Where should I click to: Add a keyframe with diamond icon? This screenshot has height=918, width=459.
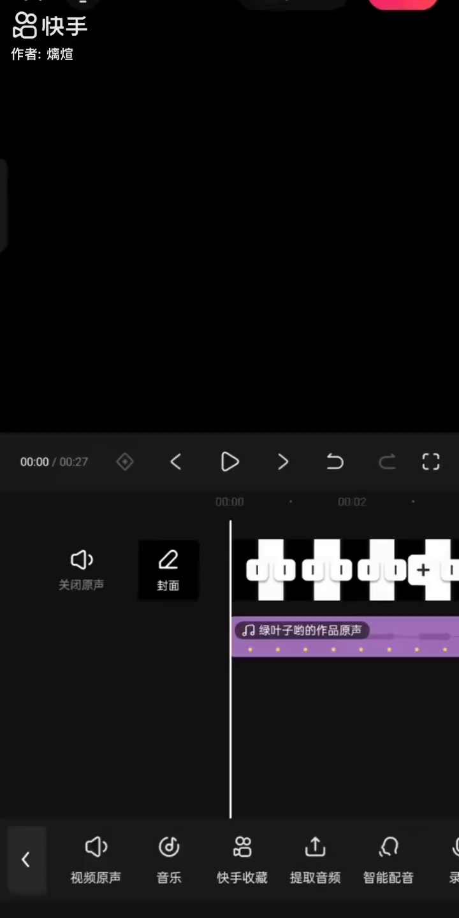coord(125,462)
